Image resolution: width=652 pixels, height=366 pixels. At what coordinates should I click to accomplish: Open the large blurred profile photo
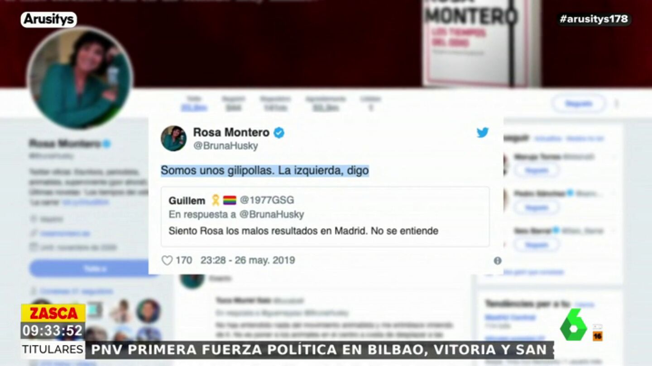(80, 78)
